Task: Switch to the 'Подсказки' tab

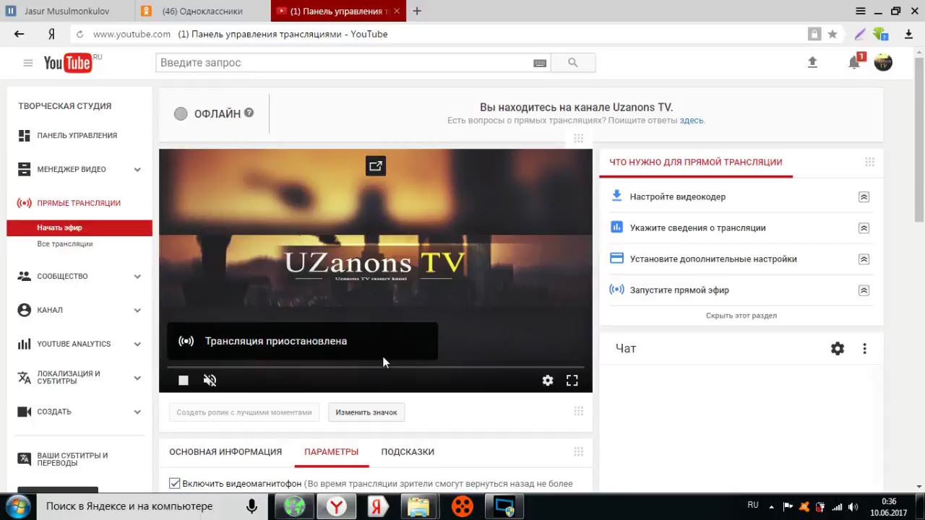Action: tap(408, 452)
